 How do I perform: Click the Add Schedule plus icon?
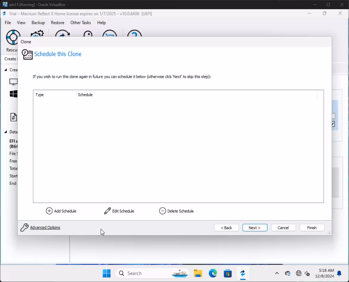[x=49, y=211]
